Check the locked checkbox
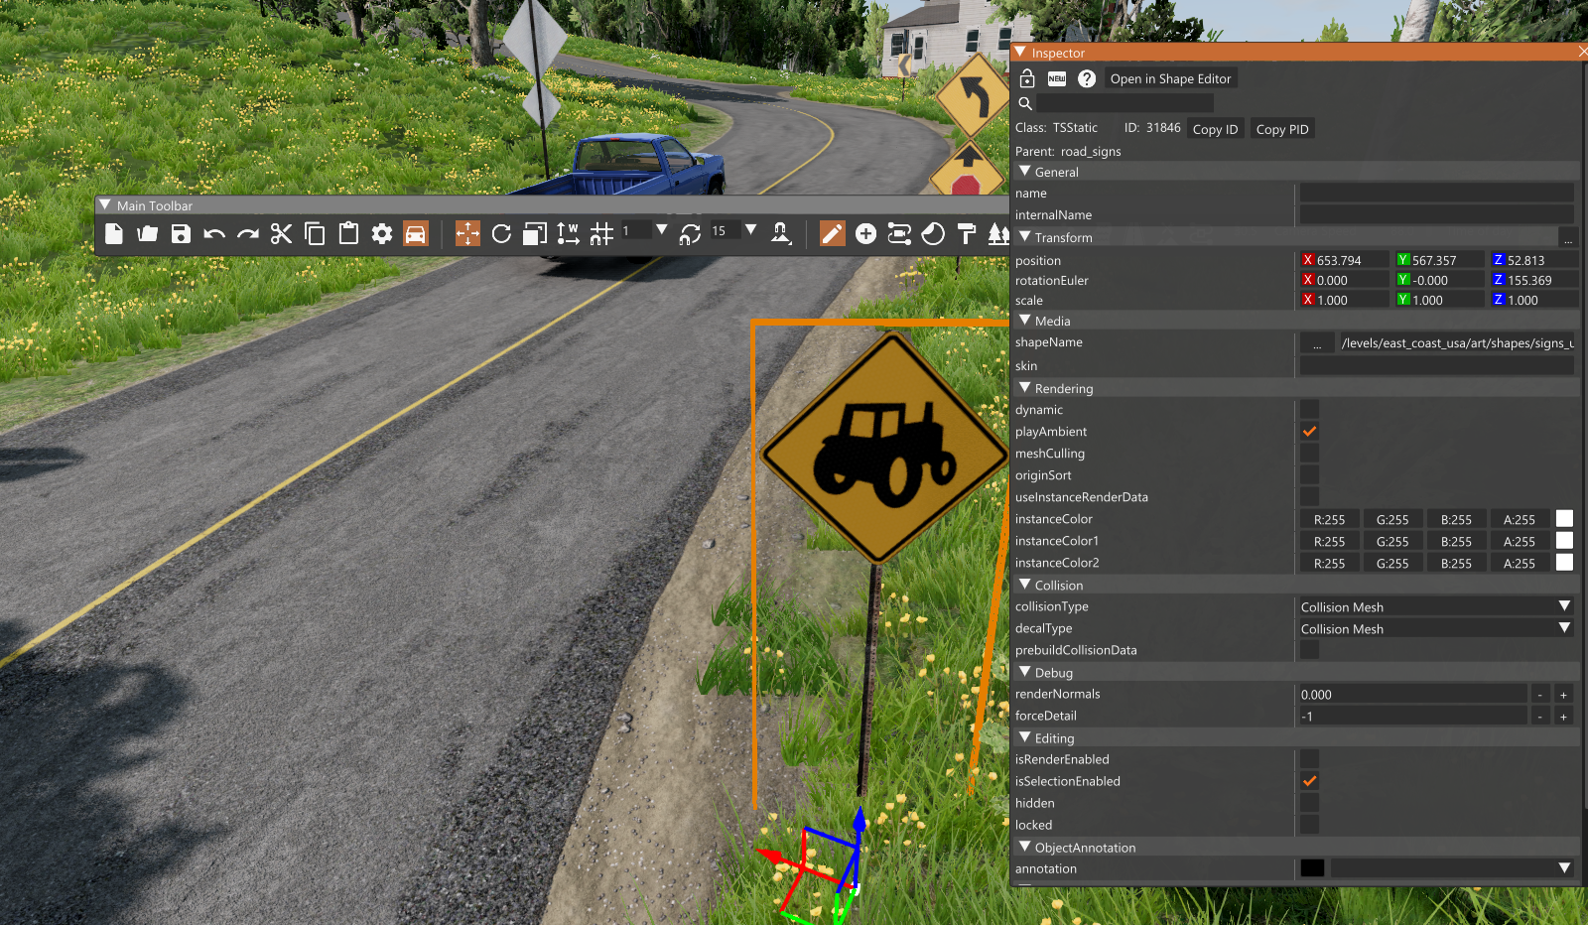The image size is (1588, 925). pyautogui.click(x=1310, y=825)
